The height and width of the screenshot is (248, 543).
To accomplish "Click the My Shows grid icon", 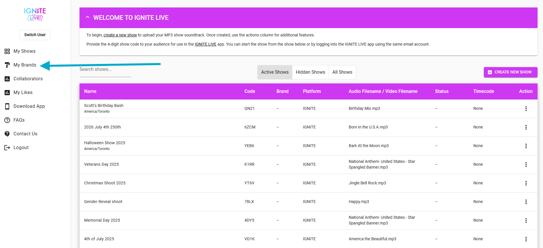I will [7, 51].
